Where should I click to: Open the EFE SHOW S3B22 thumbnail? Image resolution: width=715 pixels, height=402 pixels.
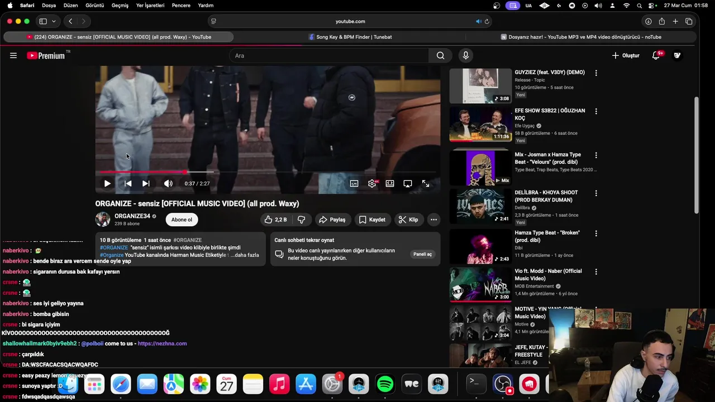click(x=480, y=124)
